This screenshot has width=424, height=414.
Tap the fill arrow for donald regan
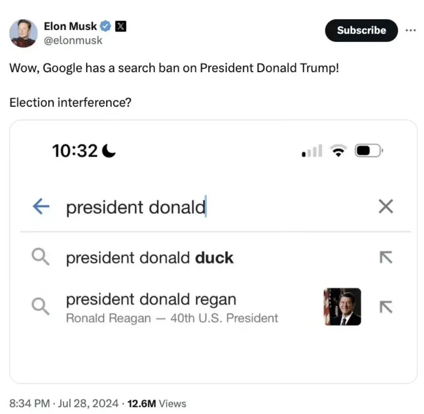click(x=386, y=306)
